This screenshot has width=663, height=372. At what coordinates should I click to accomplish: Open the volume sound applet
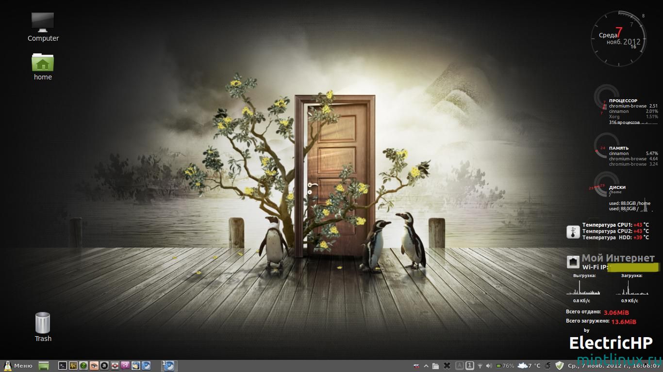[489, 366]
